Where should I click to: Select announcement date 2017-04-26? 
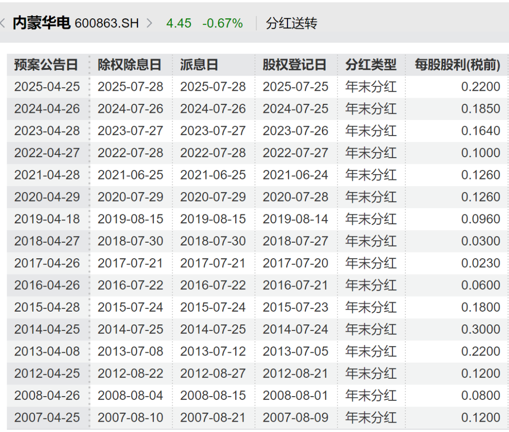coord(47,263)
